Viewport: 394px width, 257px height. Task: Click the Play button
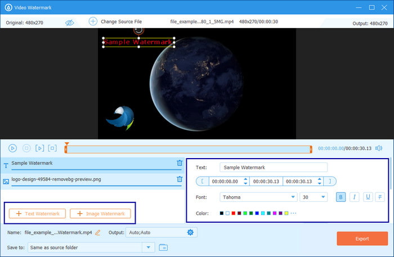[12, 148]
